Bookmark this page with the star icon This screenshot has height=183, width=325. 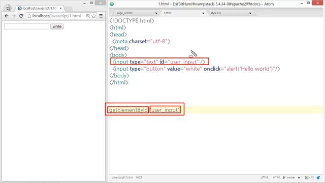93,16
